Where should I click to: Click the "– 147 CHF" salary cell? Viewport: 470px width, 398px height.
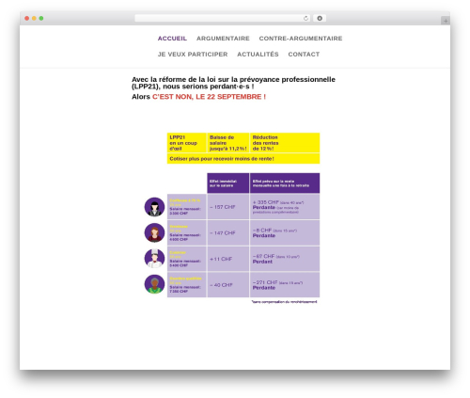(228, 233)
